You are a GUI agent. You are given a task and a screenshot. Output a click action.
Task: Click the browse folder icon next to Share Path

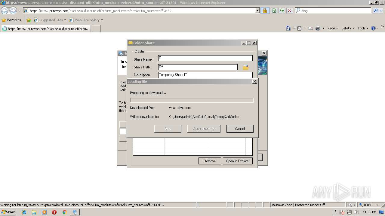click(246, 67)
